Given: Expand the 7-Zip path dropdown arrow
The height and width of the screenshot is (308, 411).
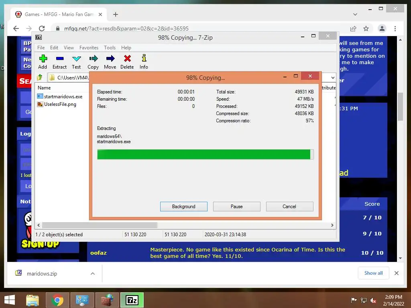Looking at the screenshot, I should (333, 77).
